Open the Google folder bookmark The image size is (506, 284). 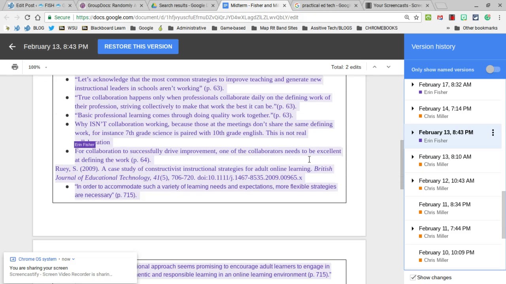(142, 28)
